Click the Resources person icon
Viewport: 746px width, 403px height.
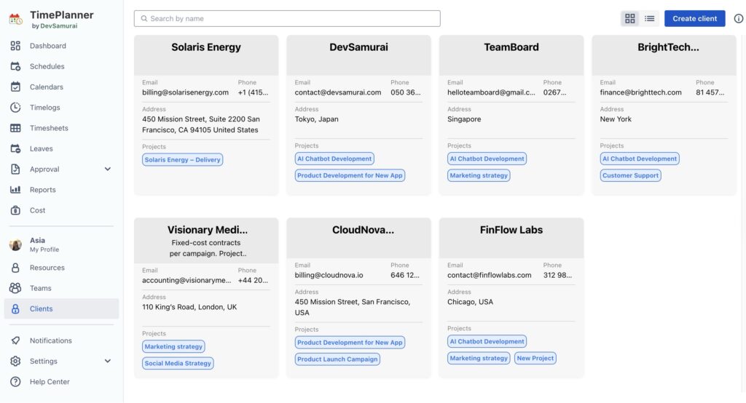[15, 268]
